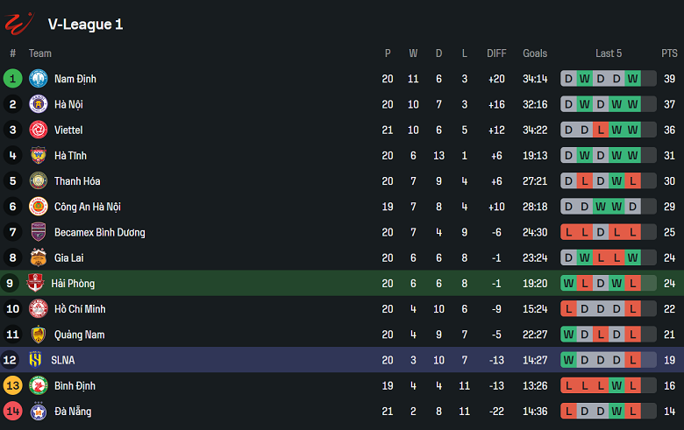Click the Hà Nội club crest

point(38,104)
